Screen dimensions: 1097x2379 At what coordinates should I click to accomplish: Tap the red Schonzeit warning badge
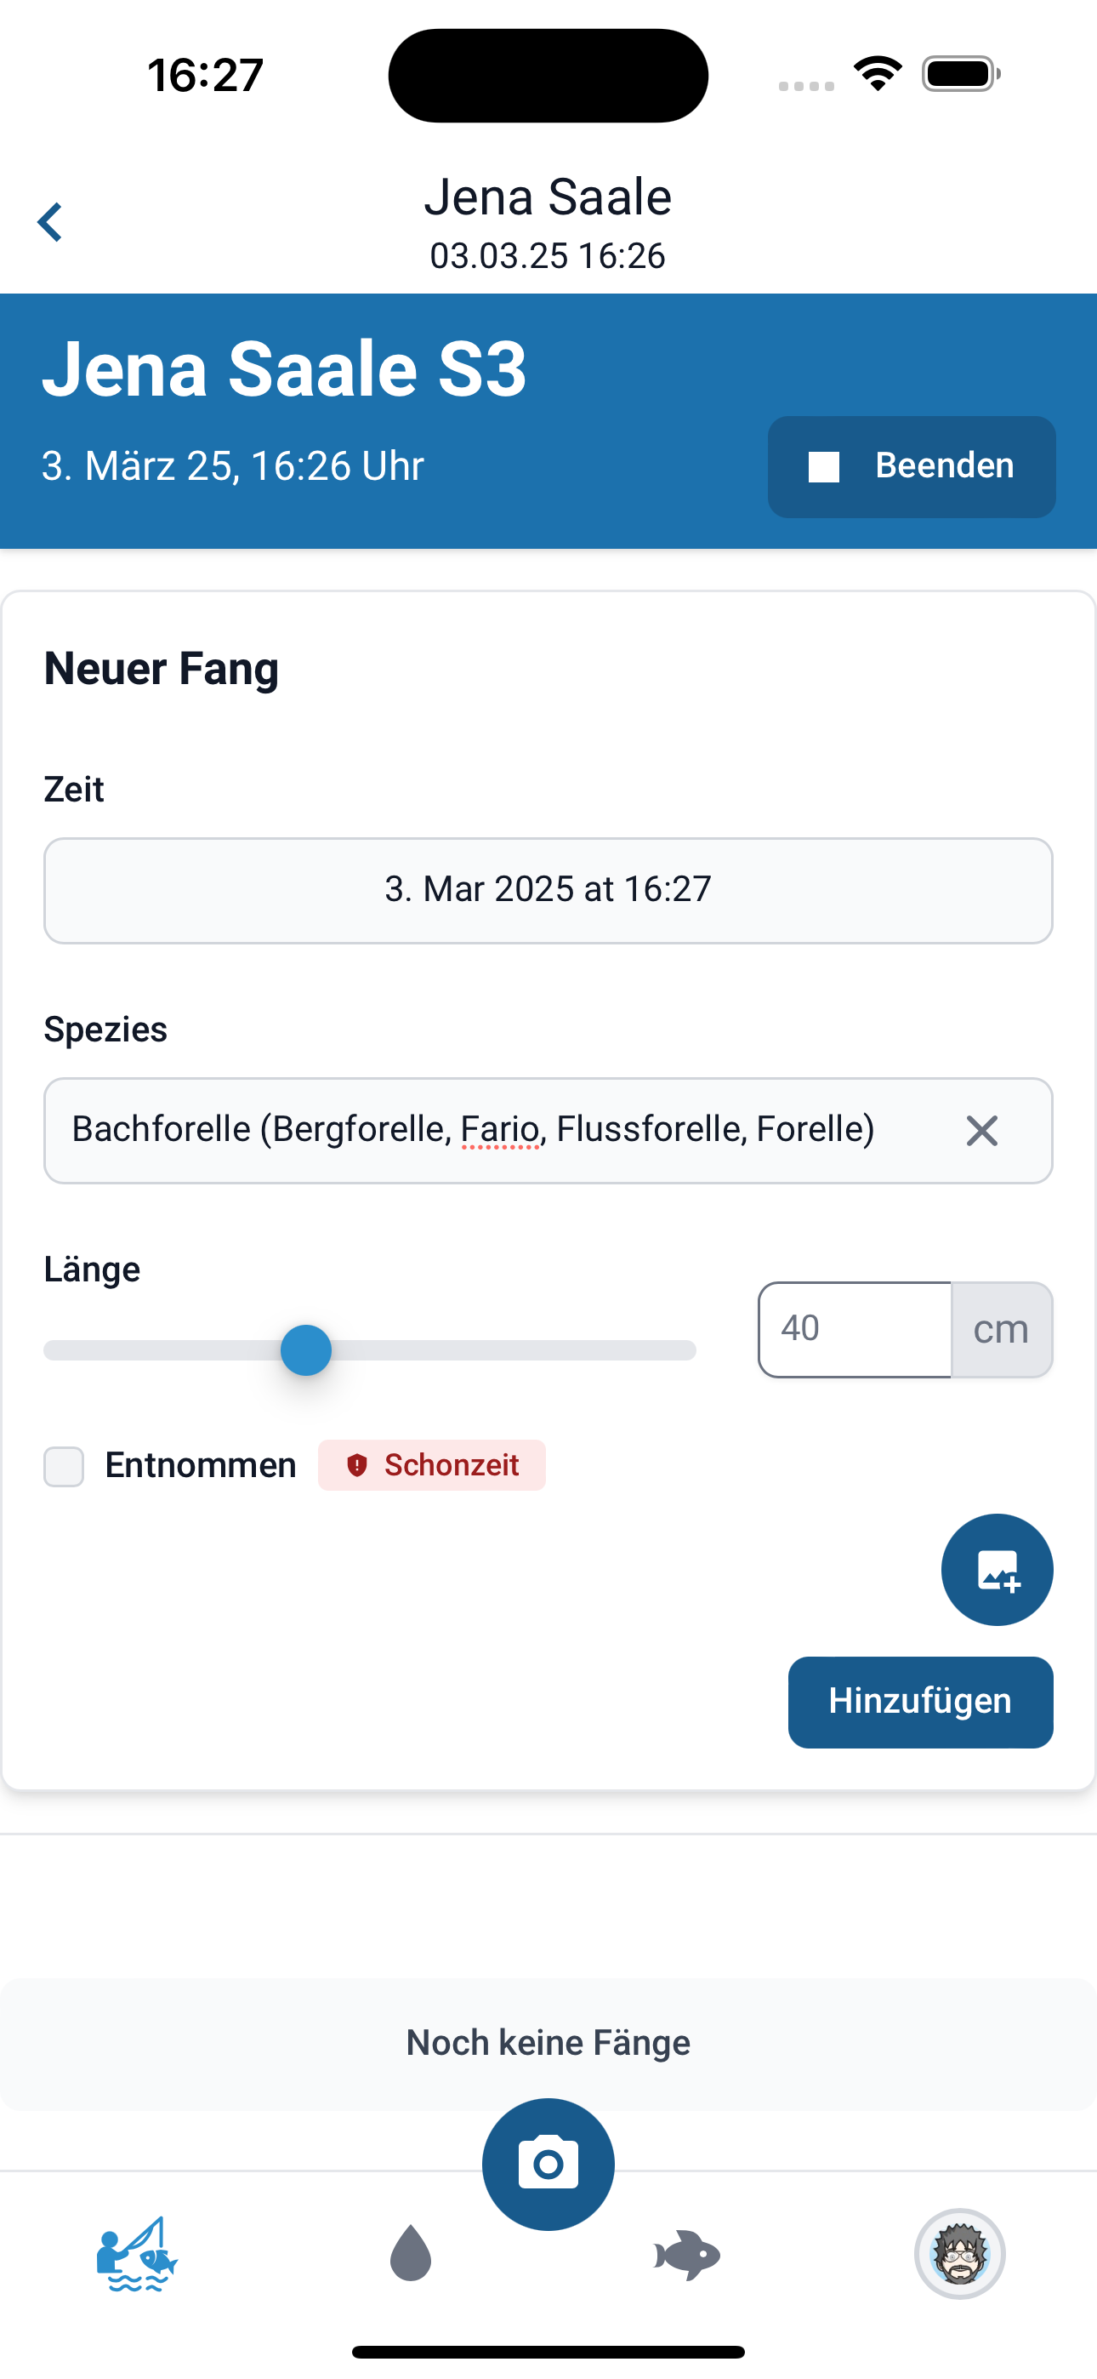click(x=432, y=1464)
